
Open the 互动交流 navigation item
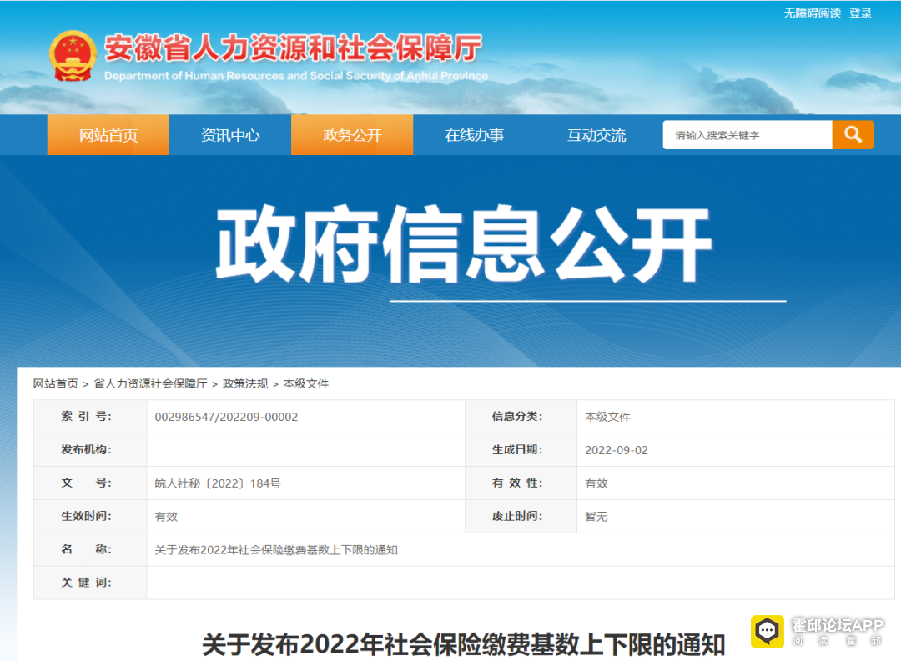(x=596, y=135)
